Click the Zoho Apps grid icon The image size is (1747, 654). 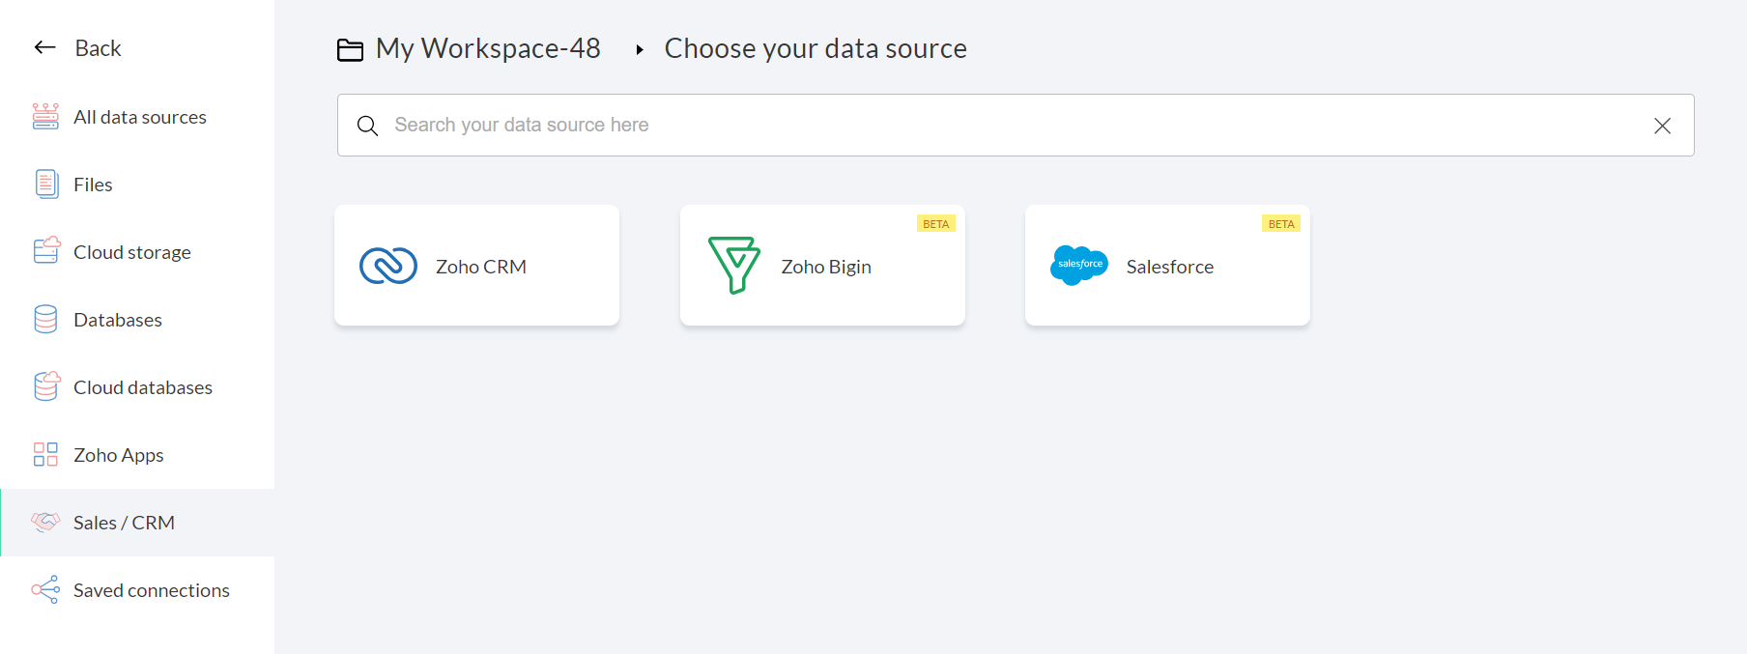point(45,454)
